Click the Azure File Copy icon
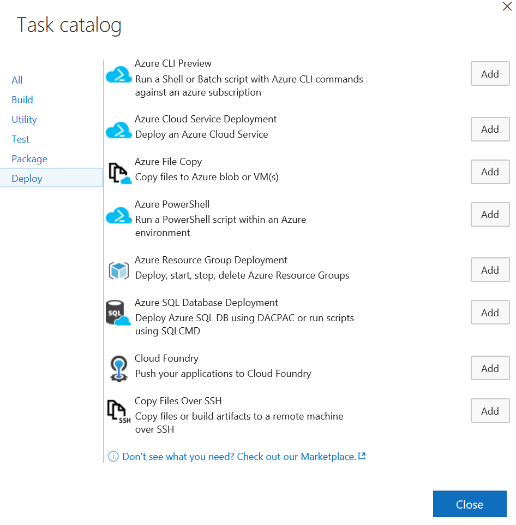The height and width of the screenshot is (525, 516). [119, 173]
